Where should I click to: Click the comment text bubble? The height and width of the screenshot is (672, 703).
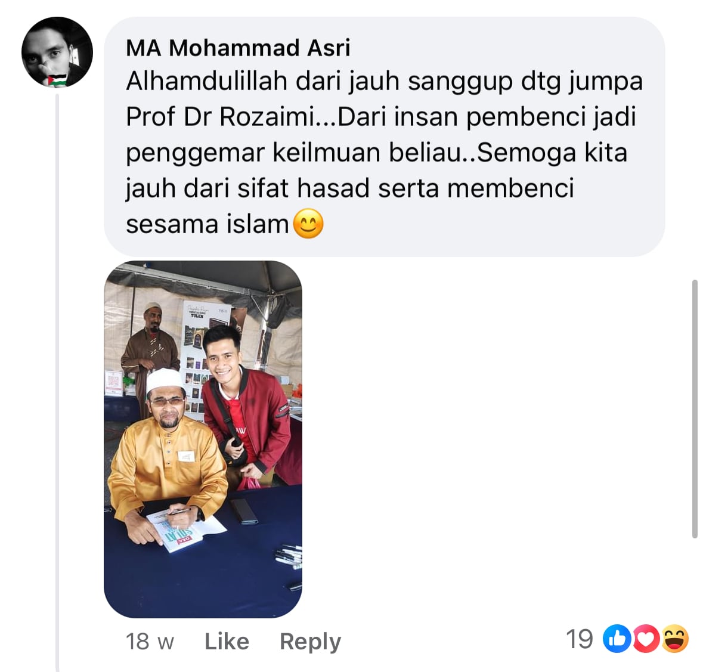[x=384, y=137]
